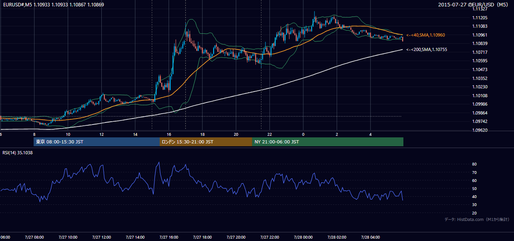This screenshot has height=241, width=514.
Task: Select the Tokyo 08:00-15:30 JST session bar
Action: pyautogui.click(x=97, y=142)
